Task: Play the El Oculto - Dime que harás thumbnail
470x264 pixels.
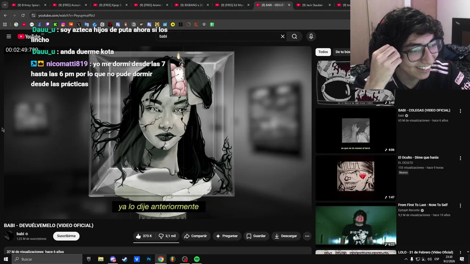Action: [x=356, y=177]
